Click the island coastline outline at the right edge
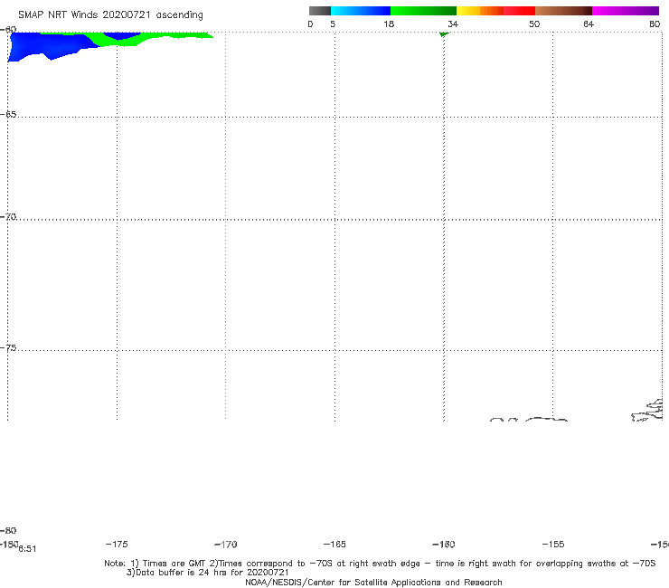This screenshot has width=669, height=588. coord(647,411)
